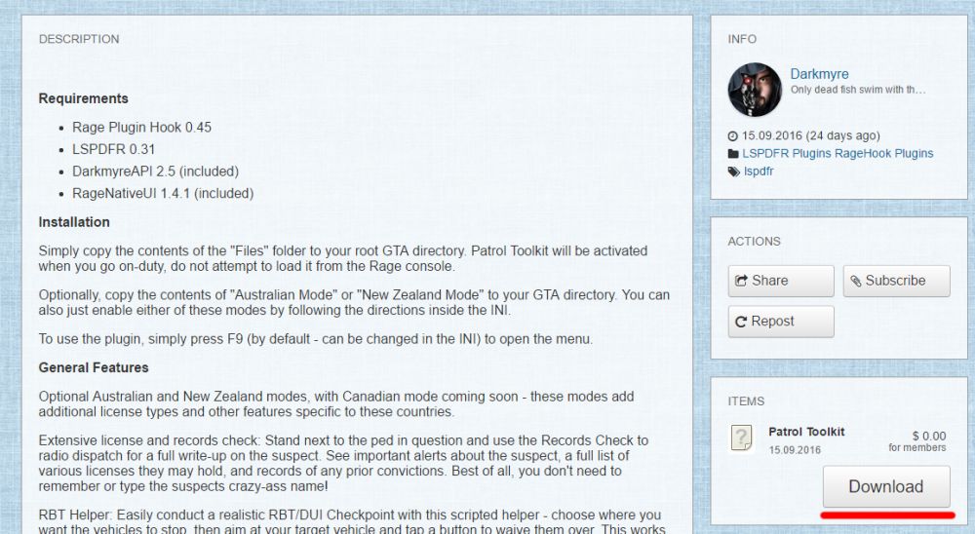
Task: Click the circular arrow Repost icon
Action: (741, 322)
